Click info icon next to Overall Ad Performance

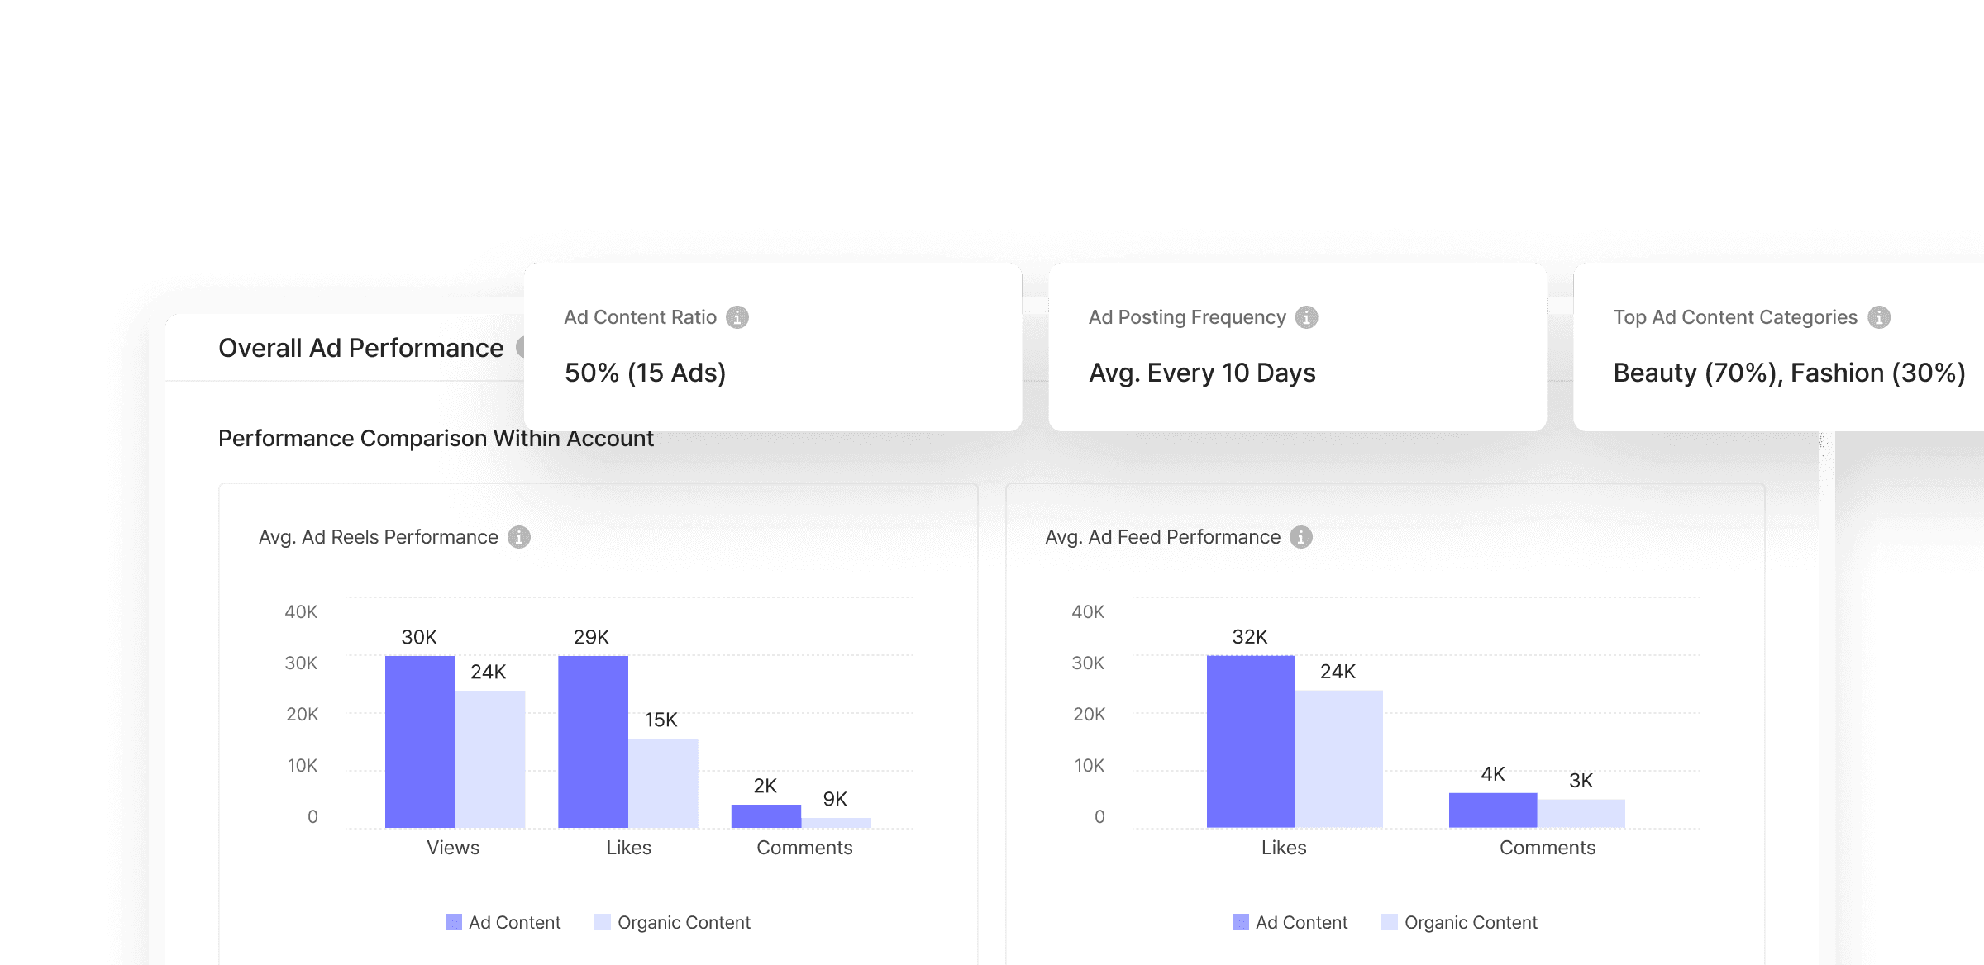520,348
